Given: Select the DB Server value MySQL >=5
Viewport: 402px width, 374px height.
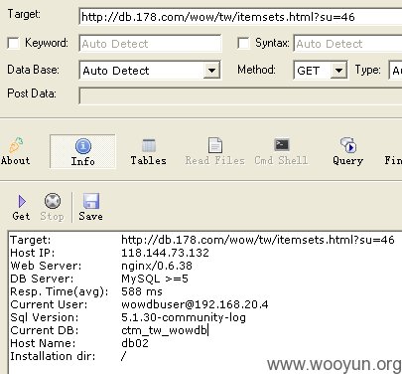Looking at the screenshot, I should pyautogui.click(x=155, y=279).
